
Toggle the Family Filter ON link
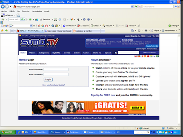pyautogui.click(x=157, y=36)
